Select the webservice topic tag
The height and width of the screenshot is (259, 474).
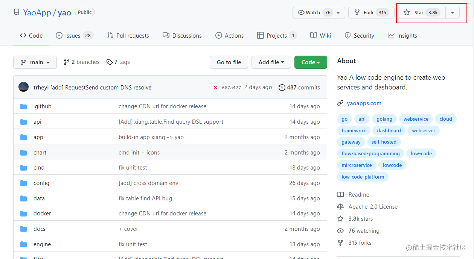tap(416, 119)
